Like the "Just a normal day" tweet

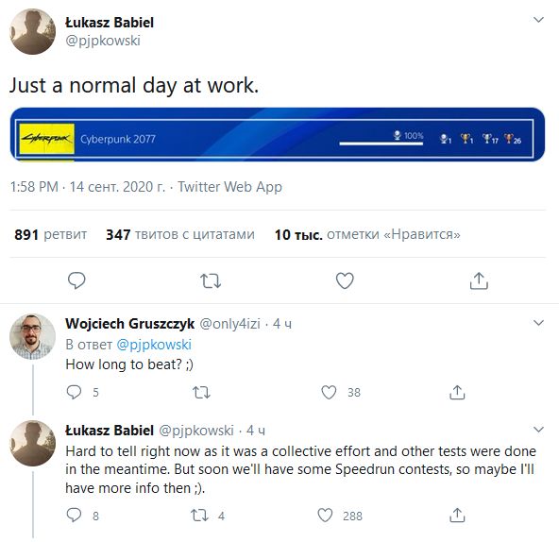[x=345, y=280]
